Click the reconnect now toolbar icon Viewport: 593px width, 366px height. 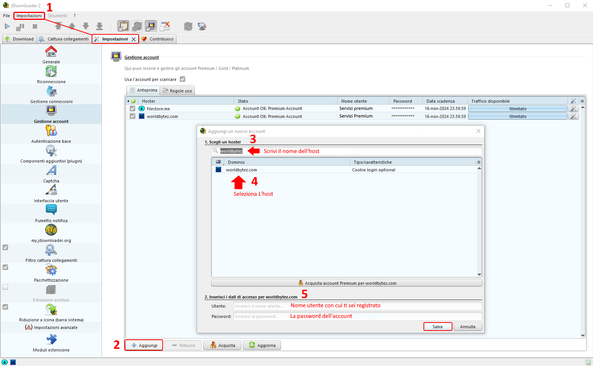(x=188, y=26)
